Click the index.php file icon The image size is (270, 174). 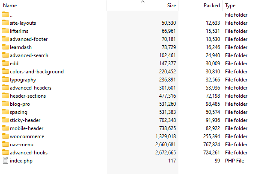[x=5, y=161]
